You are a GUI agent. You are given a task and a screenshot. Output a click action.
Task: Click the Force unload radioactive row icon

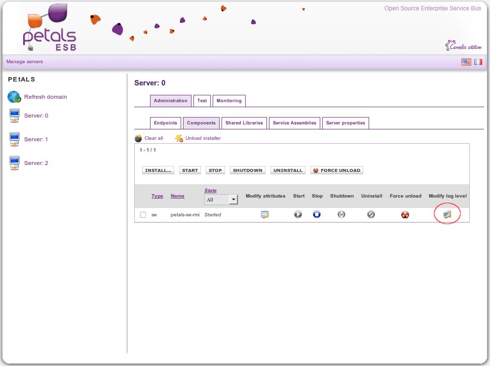tap(405, 214)
